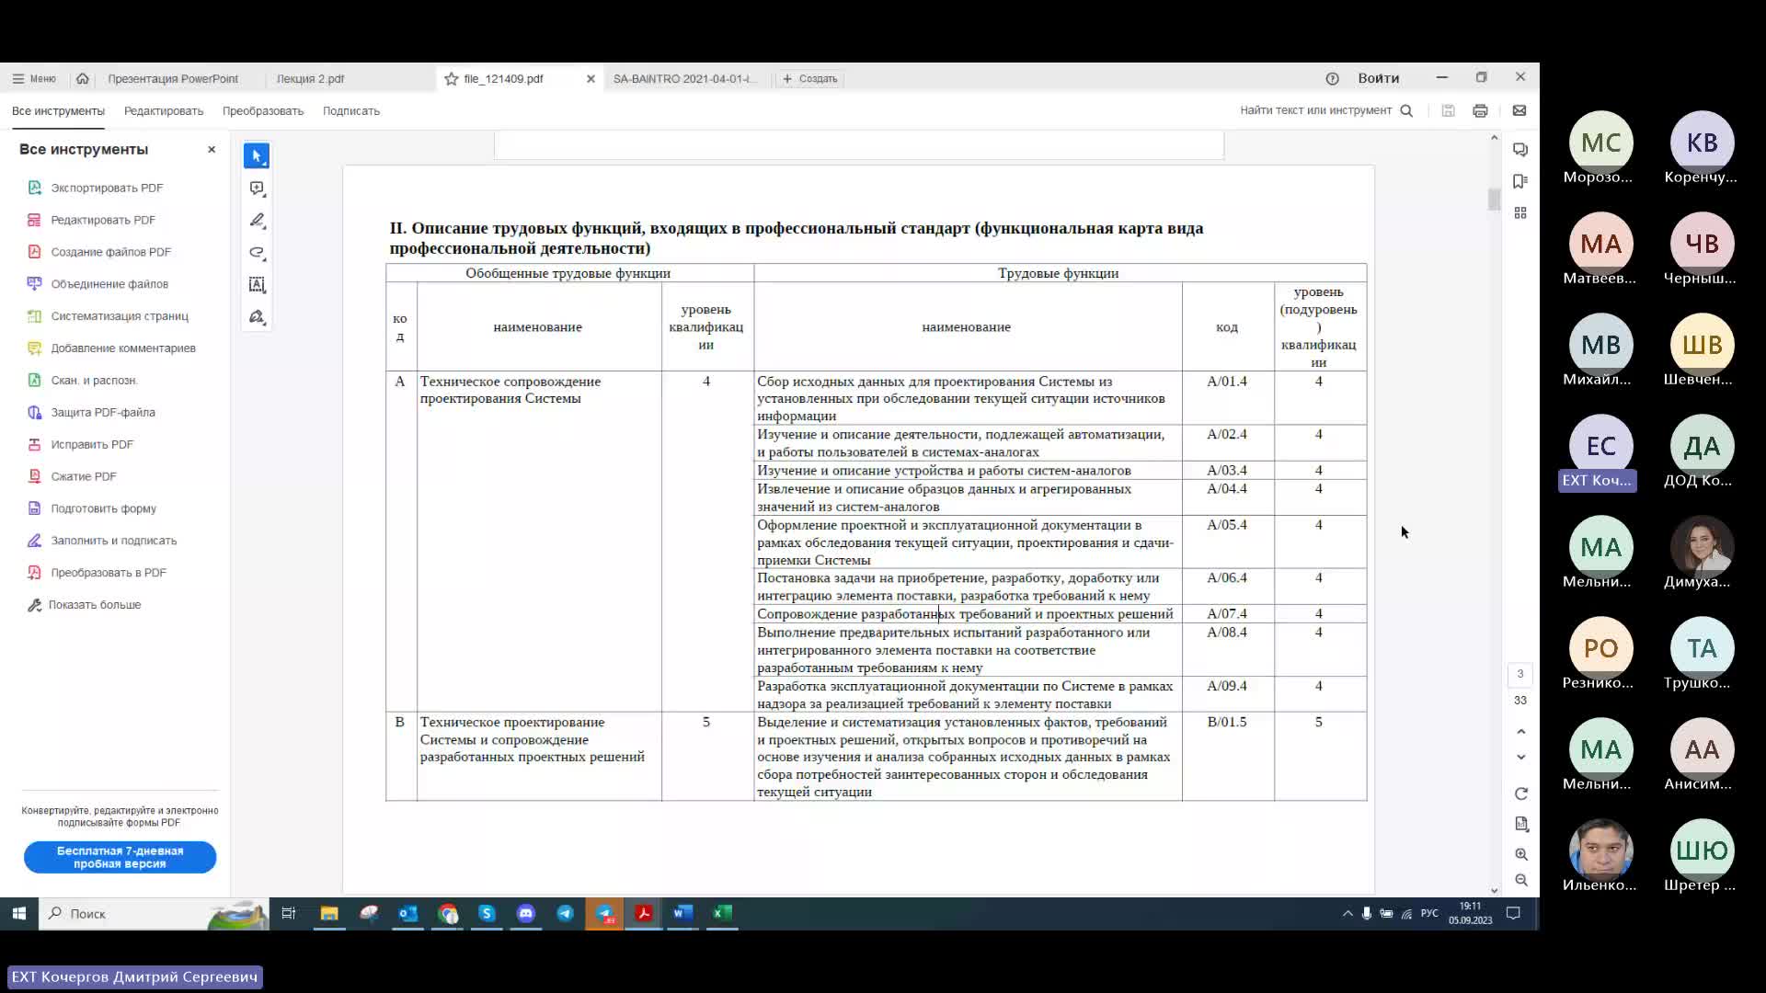Image resolution: width=1766 pixels, height=993 pixels.
Task: Close the file_121409.pdf tab
Action: pyautogui.click(x=591, y=79)
